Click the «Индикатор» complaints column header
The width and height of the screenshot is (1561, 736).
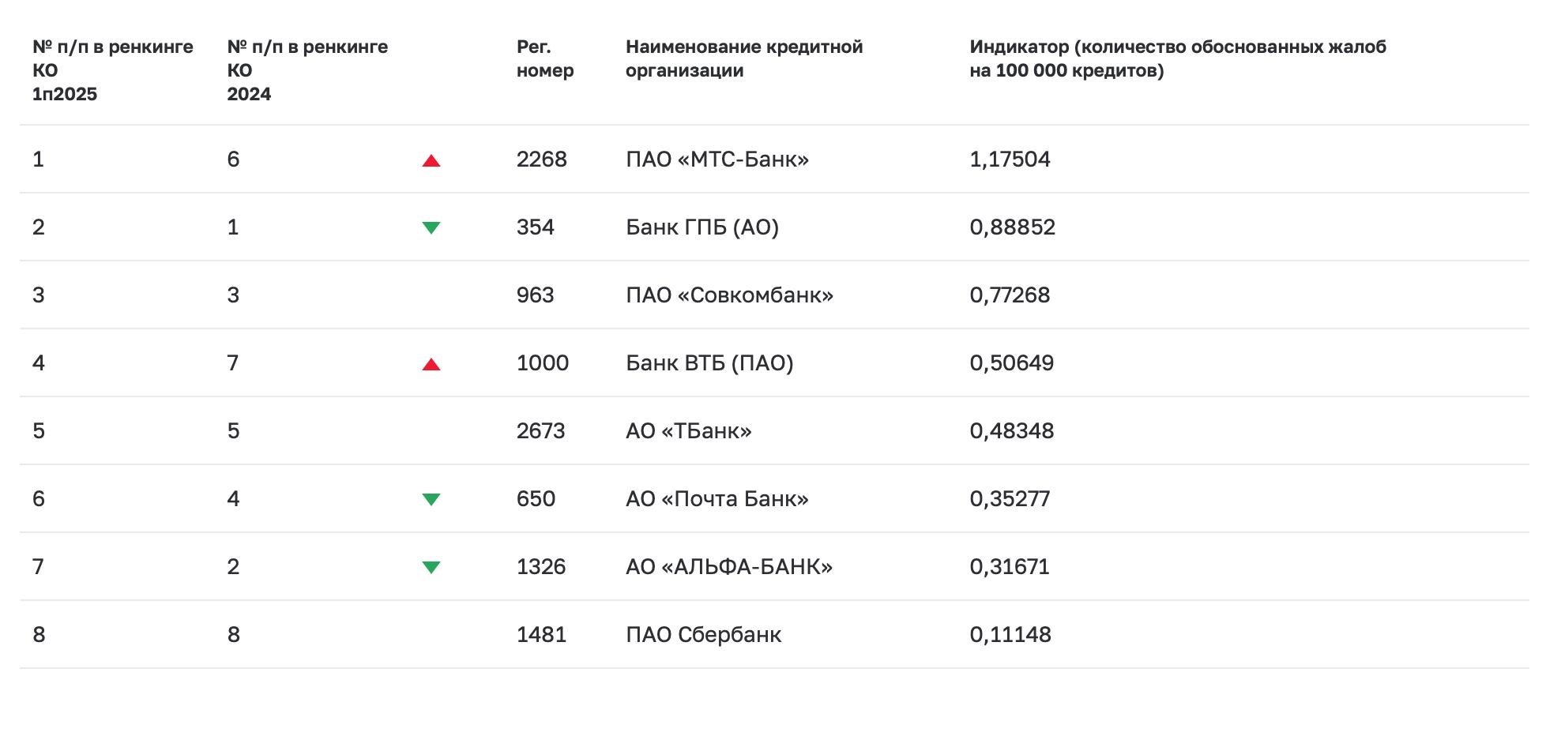(1177, 58)
